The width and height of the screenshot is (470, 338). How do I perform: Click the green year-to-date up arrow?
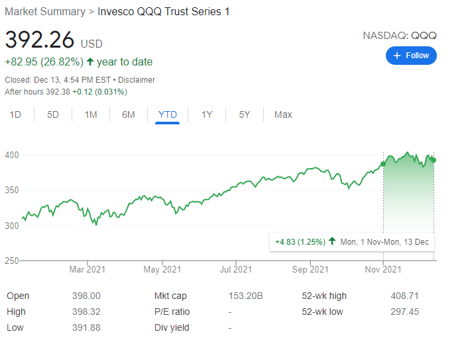coord(90,62)
